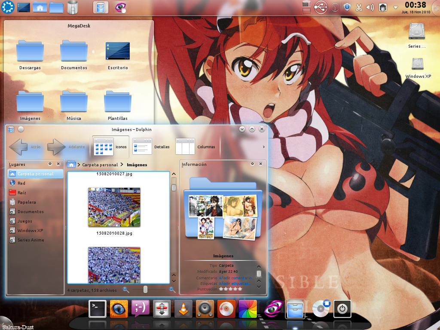The height and width of the screenshot is (330, 440).
Task: Switch Dolphin to Detalles view
Action: click(152, 147)
